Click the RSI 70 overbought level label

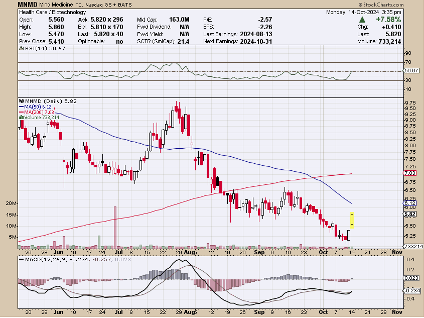[408, 62]
